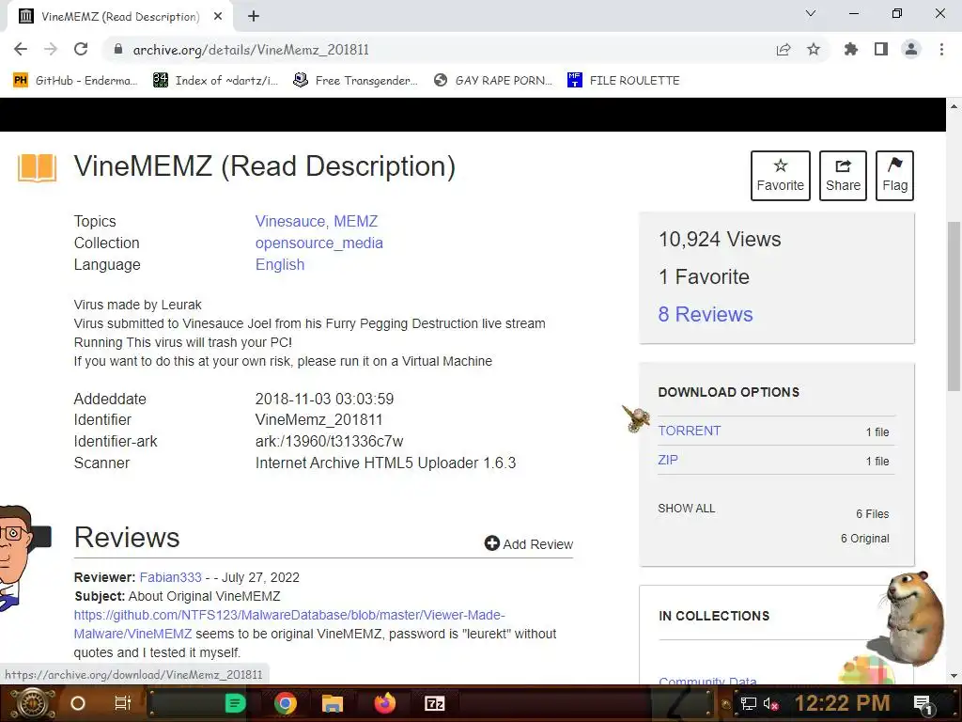
Task: Toggle the browser side panel icon
Action: pyautogui.click(x=881, y=49)
